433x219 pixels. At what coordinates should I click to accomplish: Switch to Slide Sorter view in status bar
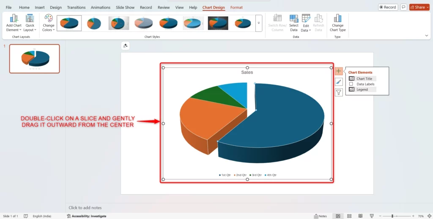click(349, 216)
